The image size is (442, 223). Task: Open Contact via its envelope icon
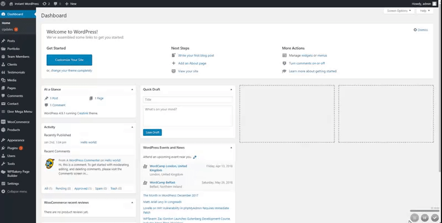click(x=3, y=104)
